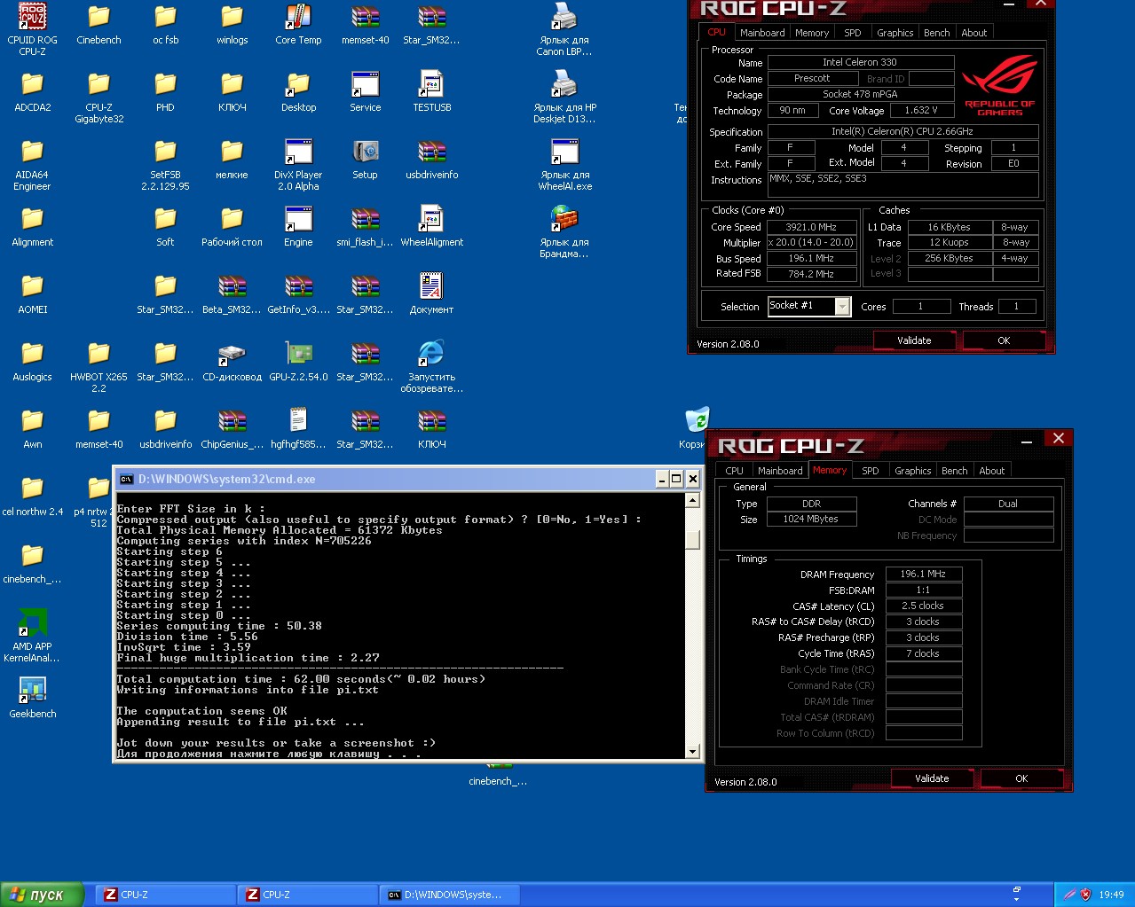Click the system tray clock 19:49
The height and width of the screenshot is (907, 1135).
1111,895
